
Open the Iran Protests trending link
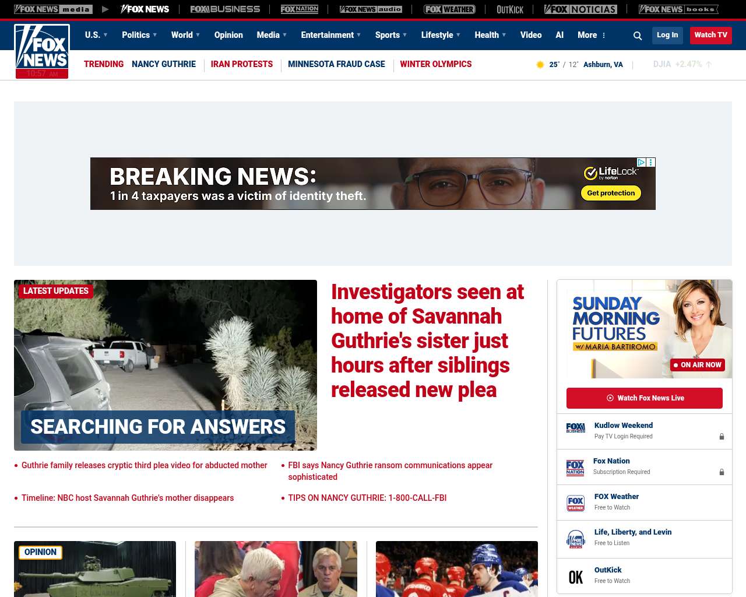(x=241, y=64)
